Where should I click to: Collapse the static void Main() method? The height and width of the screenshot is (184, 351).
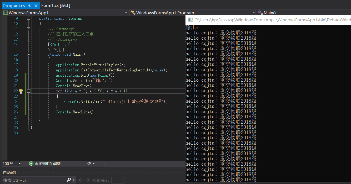point(29,54)
